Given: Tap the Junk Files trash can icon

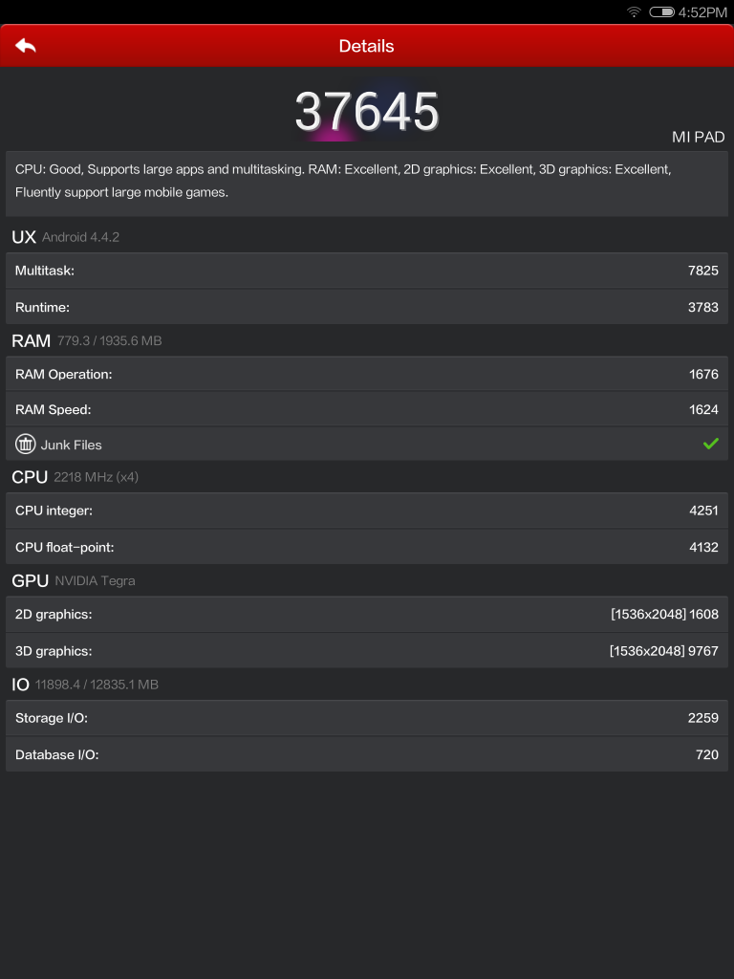Looking at the screenshot, I should click(25, 444).
